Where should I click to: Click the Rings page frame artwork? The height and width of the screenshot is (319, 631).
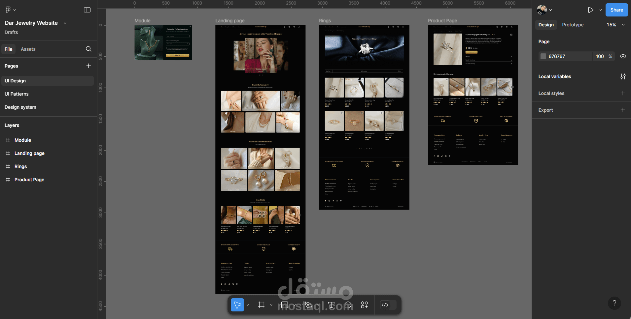[364, 117]
